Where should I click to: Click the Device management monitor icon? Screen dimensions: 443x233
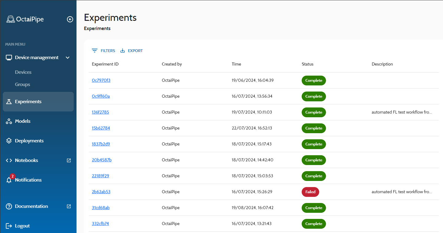[x=9, y=58]
